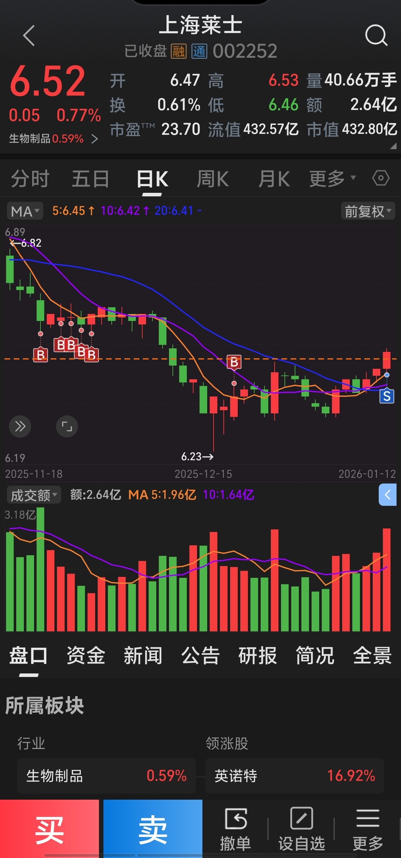Tap the blue collapse arrow on volume panel
This screenshot has width=401, height=858.
[387, 495]
